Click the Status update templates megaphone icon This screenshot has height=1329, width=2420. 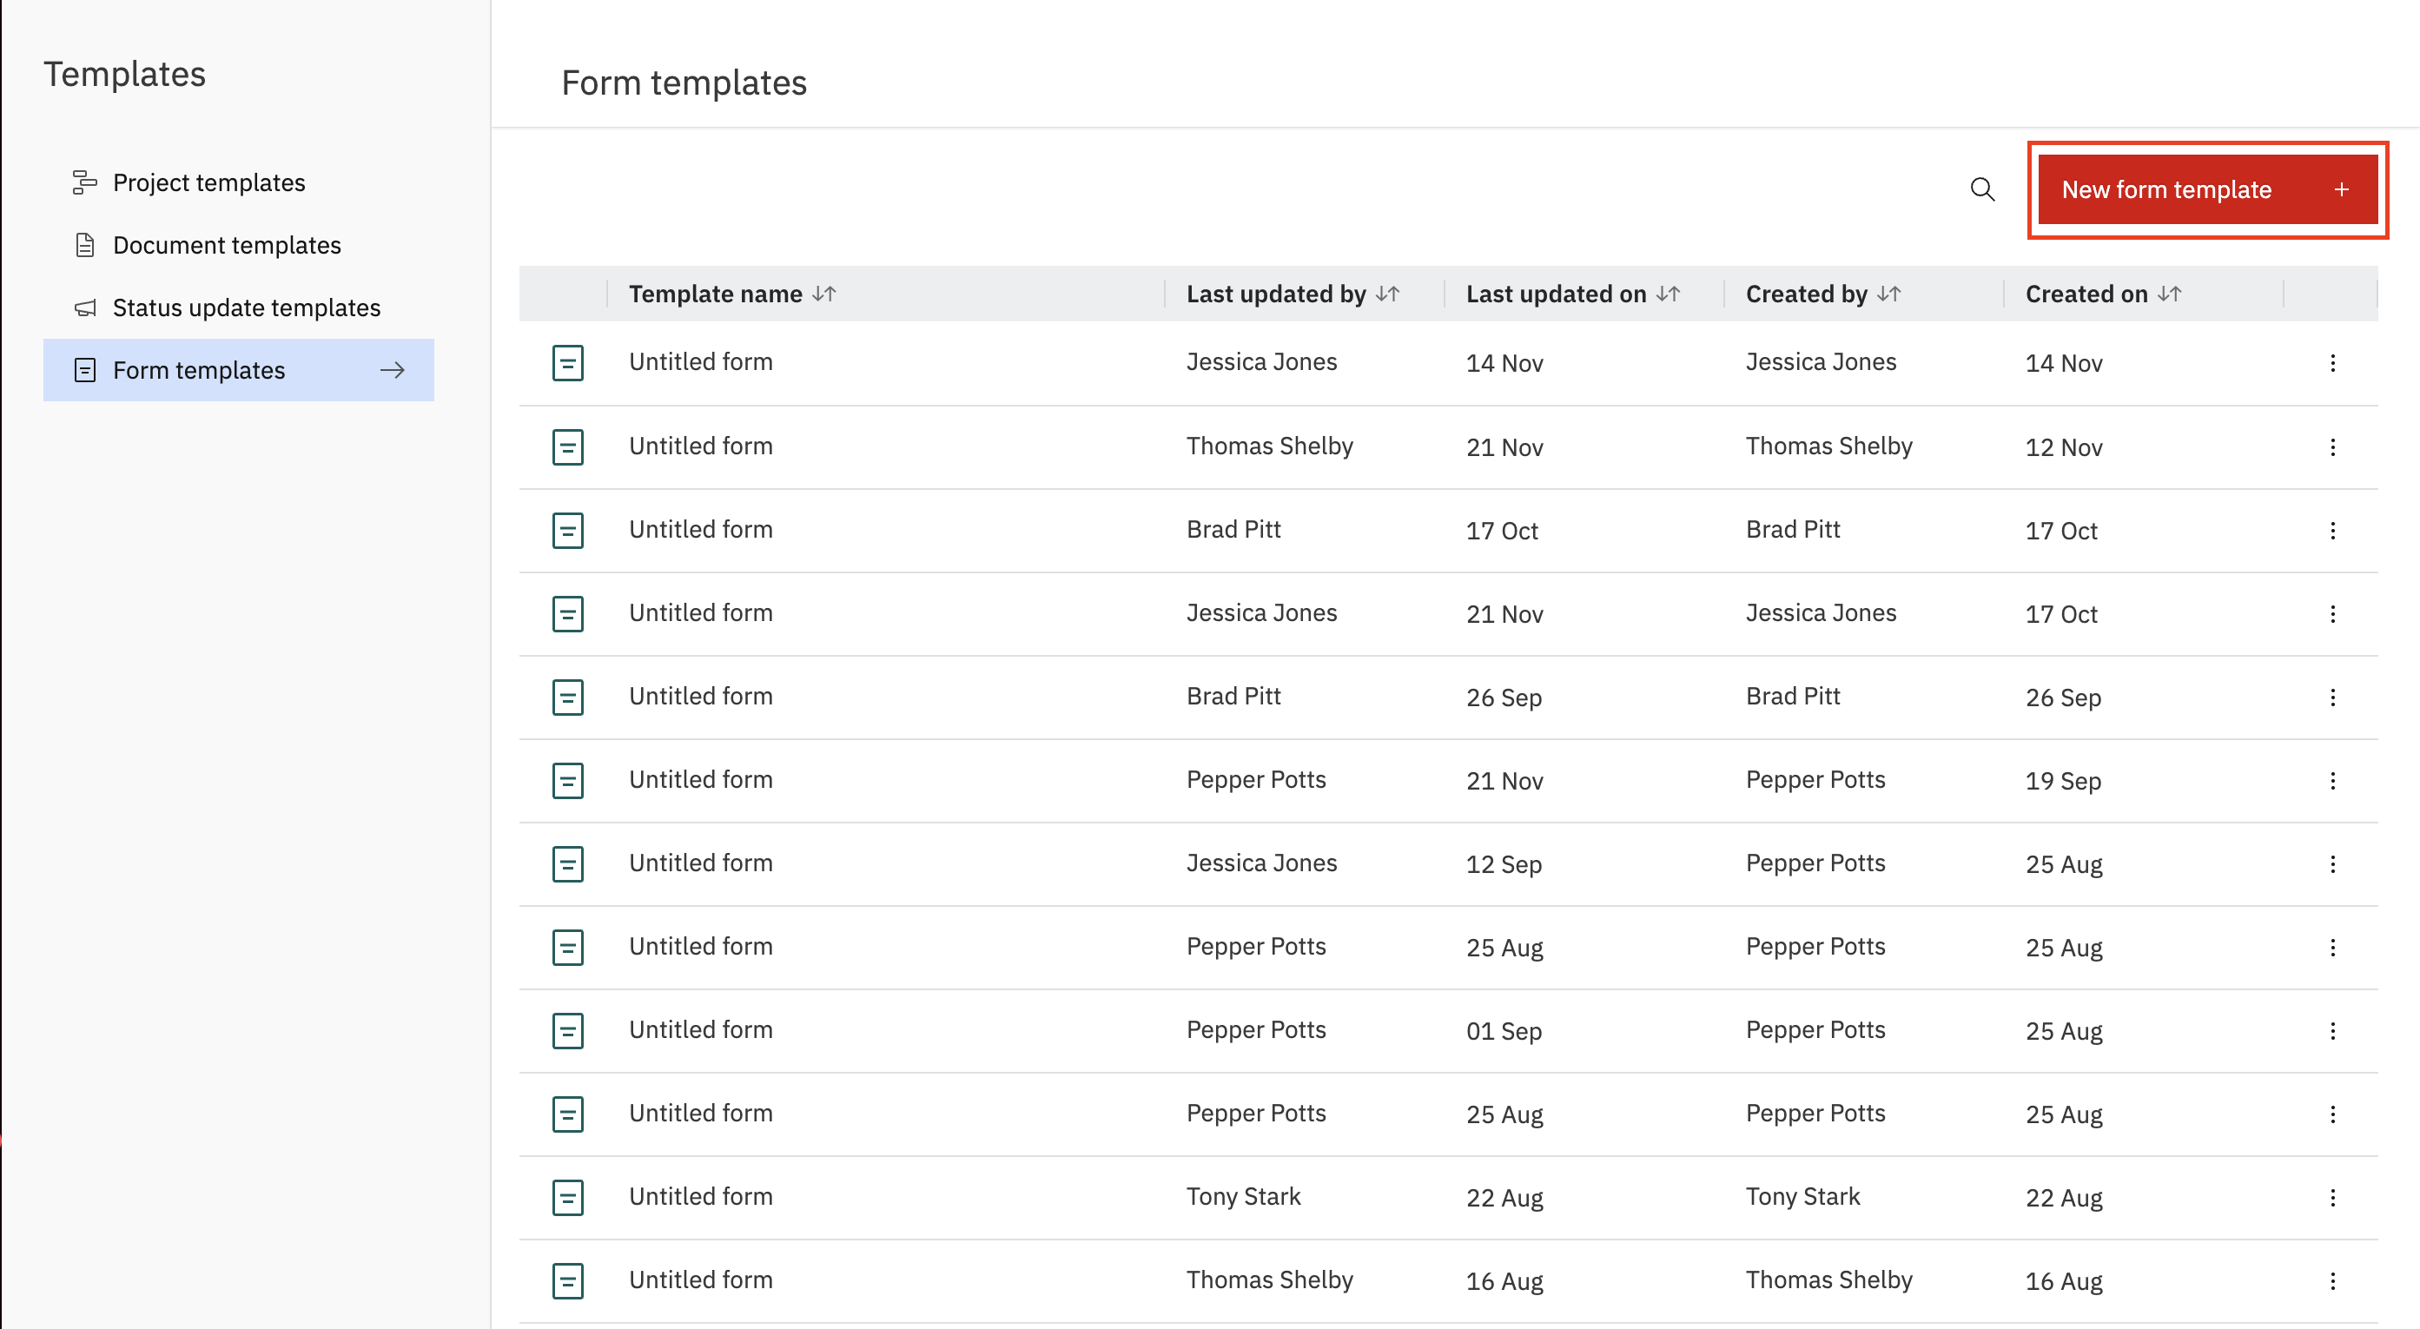pos(84,307)
